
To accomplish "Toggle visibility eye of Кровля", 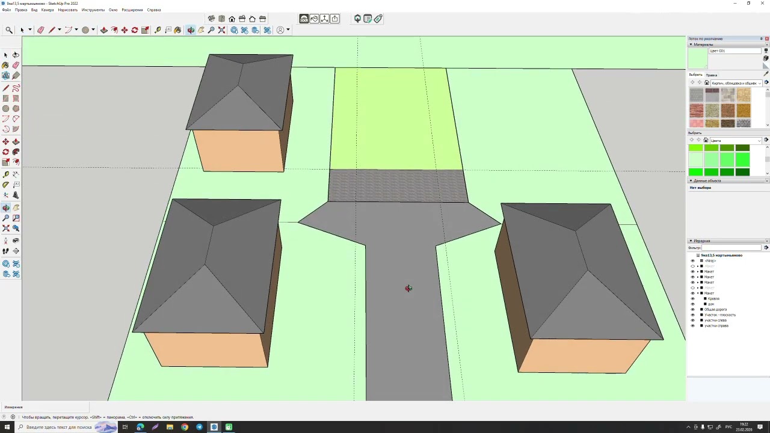I will [693, 299].
